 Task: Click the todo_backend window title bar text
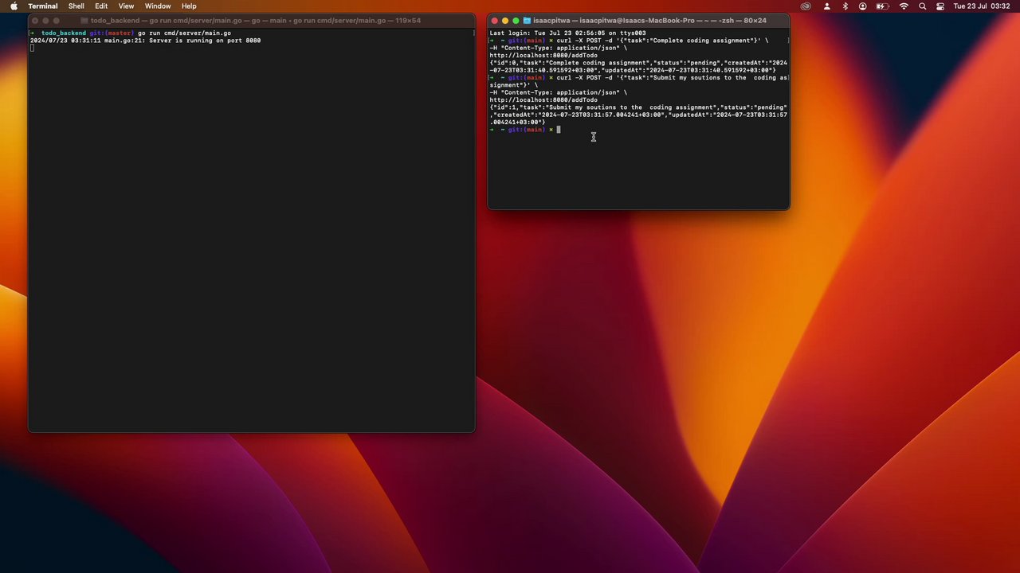coord(255,21)
